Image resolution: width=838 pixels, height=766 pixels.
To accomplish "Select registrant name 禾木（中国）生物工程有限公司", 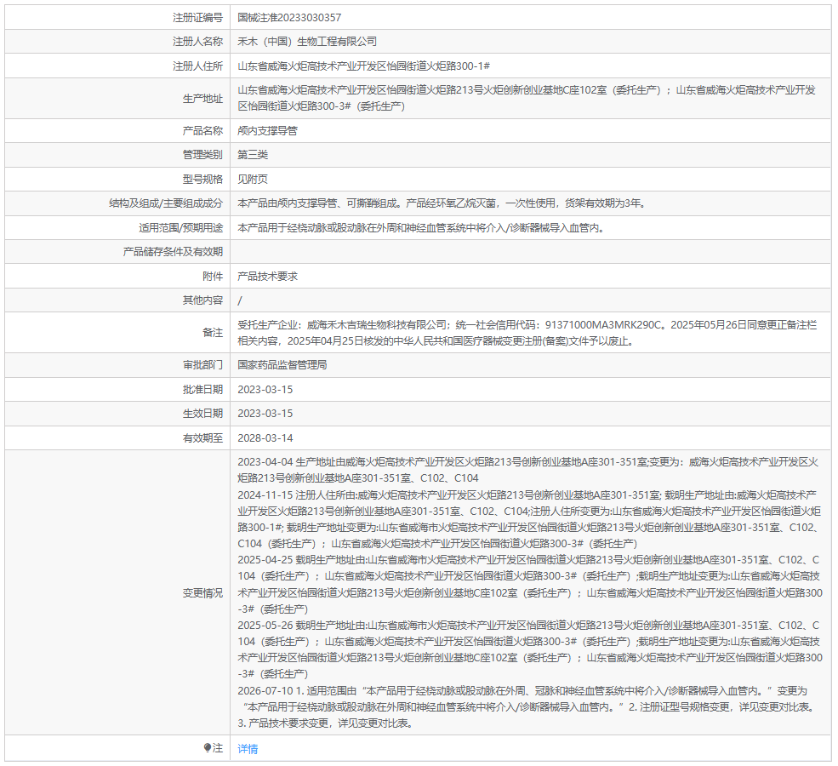I will (x=307, y=42).
